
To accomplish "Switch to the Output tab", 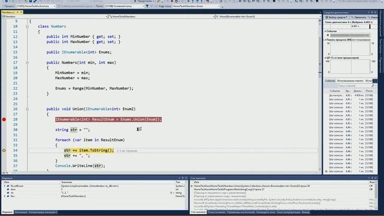I will (x=305, y=212).
